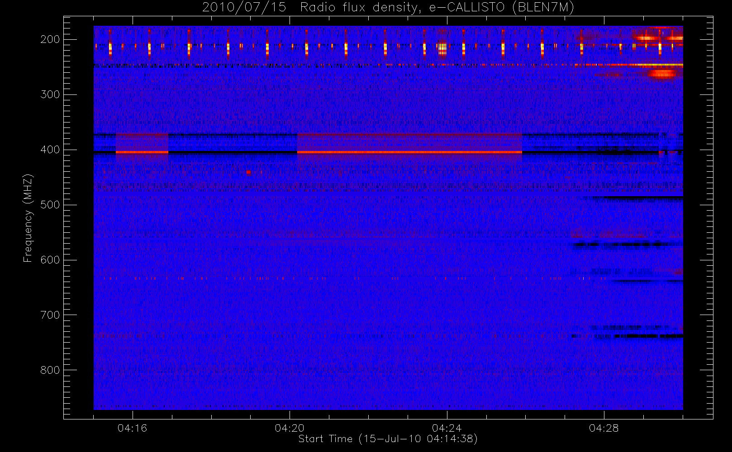Click the 200 frequency tick label
Image resolution: width=732 pixels, height=452 pixels.
(x=50, y=39)
